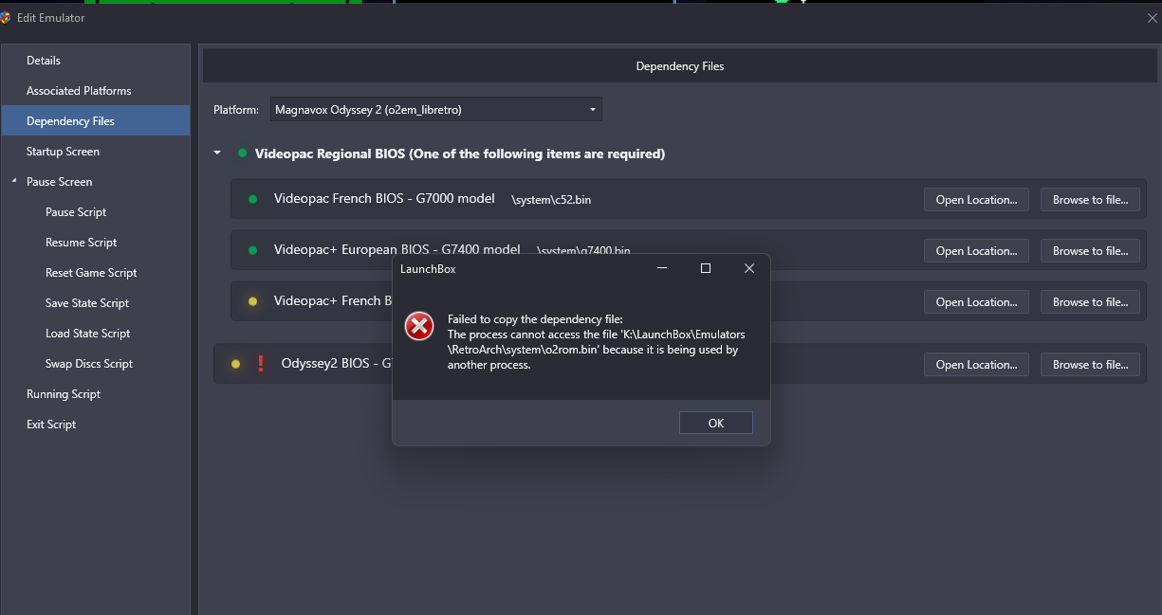Open the Exit Script section
1162x615 pixels.
(x=51, y=425)
